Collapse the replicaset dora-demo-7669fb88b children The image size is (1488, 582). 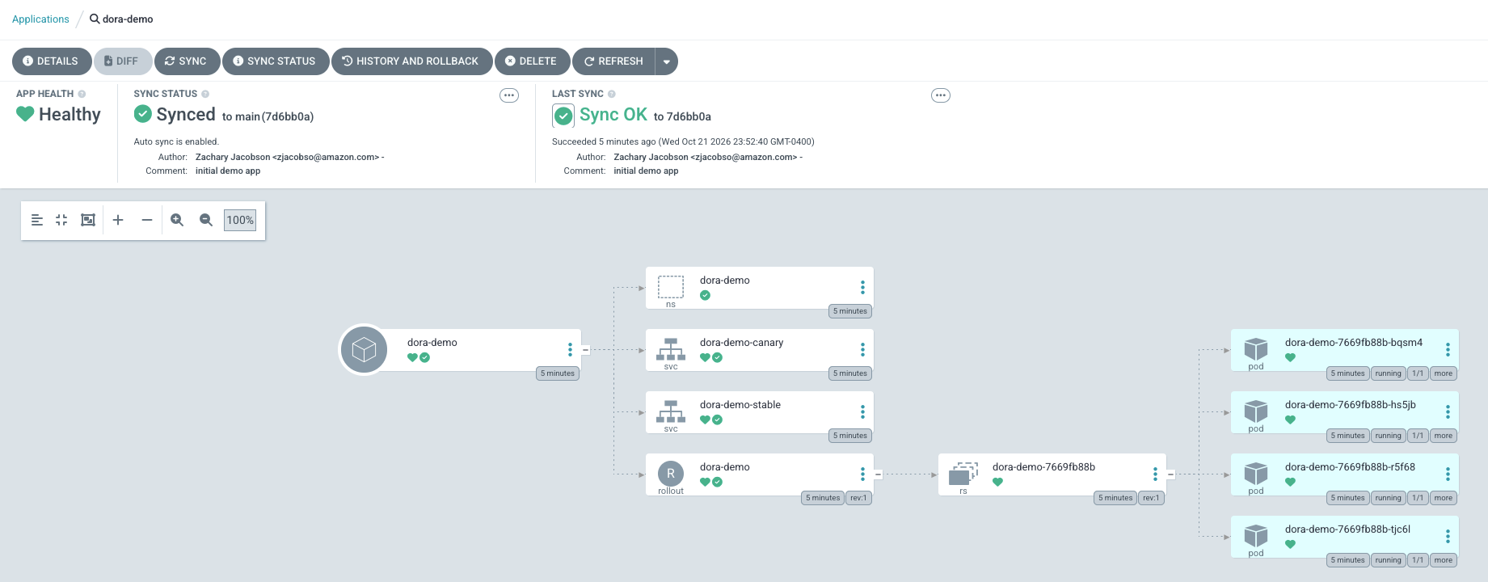(1170, 474)
